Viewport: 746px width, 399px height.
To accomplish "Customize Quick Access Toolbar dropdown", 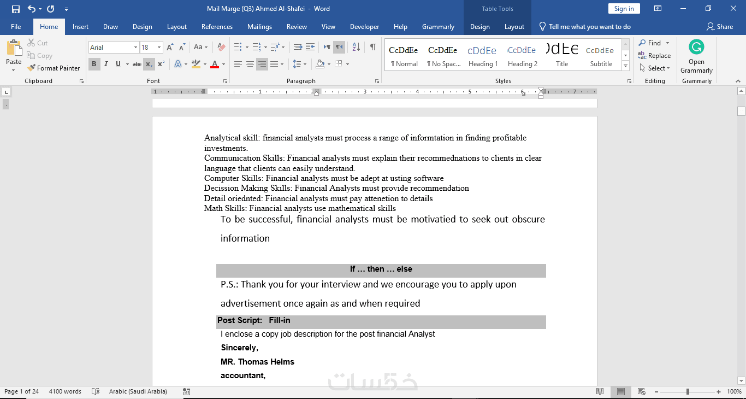I will pos(66,9).
